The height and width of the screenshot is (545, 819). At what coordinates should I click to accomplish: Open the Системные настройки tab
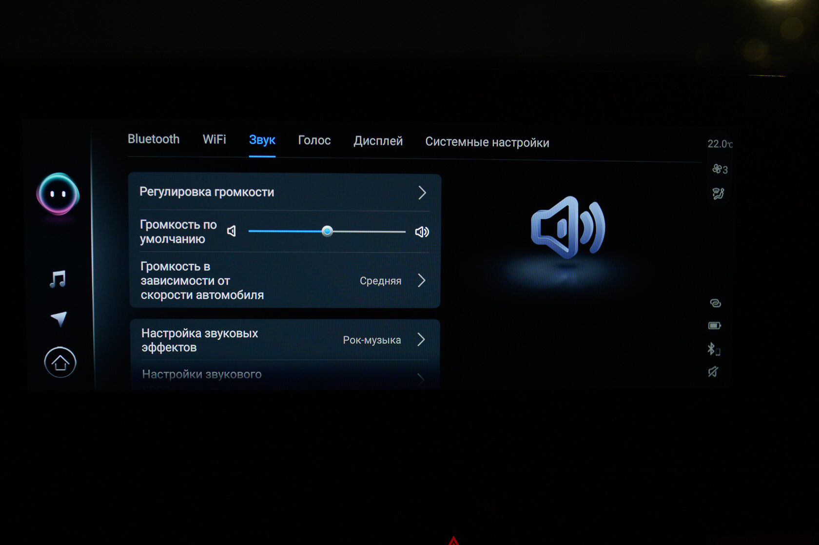[487, 142]
